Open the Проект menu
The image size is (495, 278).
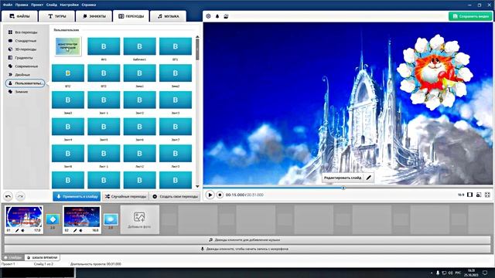(37, 5)
